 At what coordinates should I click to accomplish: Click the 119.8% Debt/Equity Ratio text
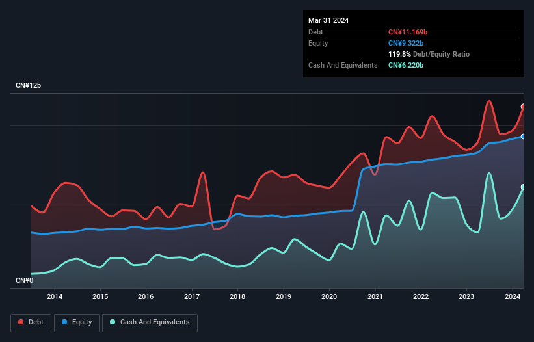429,54
